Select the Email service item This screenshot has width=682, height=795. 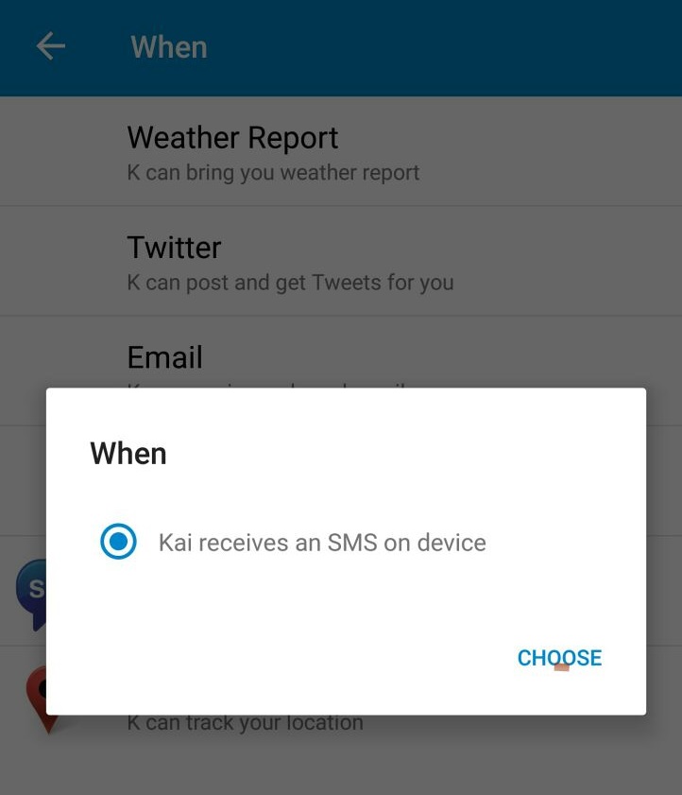click(341, 354)
